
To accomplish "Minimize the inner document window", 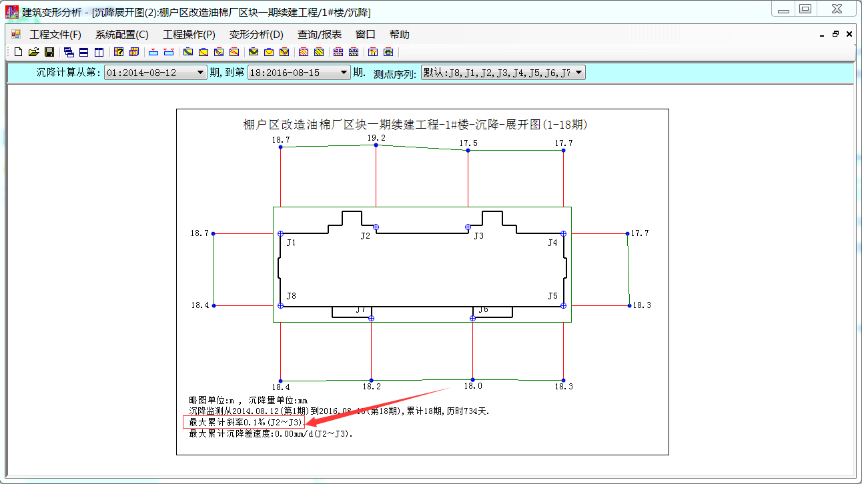I will point(821,34).
